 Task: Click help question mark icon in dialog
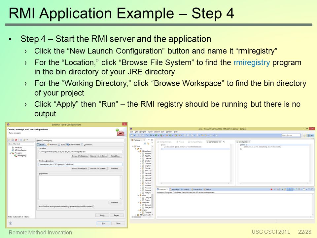[11, 223]
